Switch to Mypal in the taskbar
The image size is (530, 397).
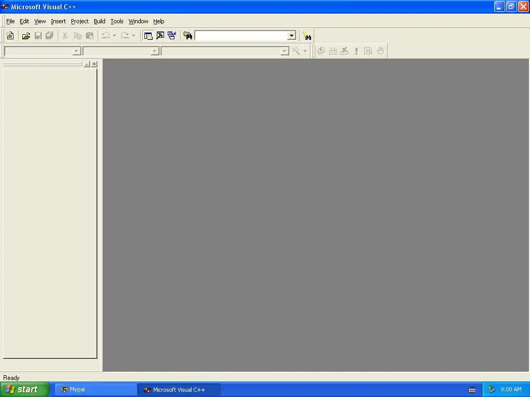[96, 389]
